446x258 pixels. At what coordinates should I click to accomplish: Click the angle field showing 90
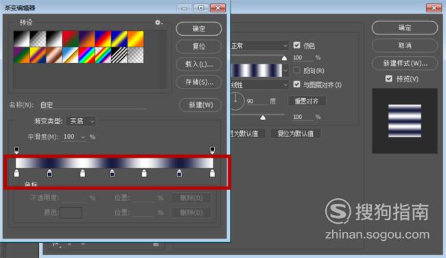(x=256, y=102)
